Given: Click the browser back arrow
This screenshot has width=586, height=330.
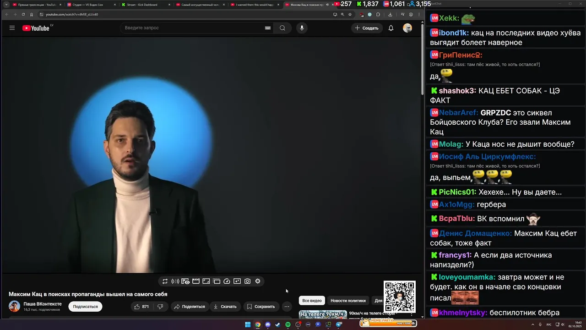Looking at the screenshot, I should pyautogui.click(x=6, y=14).
